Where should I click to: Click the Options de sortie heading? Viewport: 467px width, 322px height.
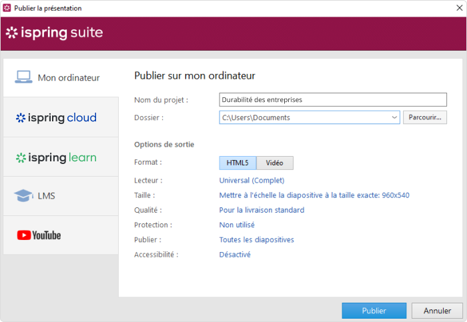pyautogui.click(x=164, y=145)
